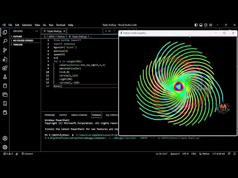Open the Manage gear icon
238x178 pixels.
(x=5, y=147)
